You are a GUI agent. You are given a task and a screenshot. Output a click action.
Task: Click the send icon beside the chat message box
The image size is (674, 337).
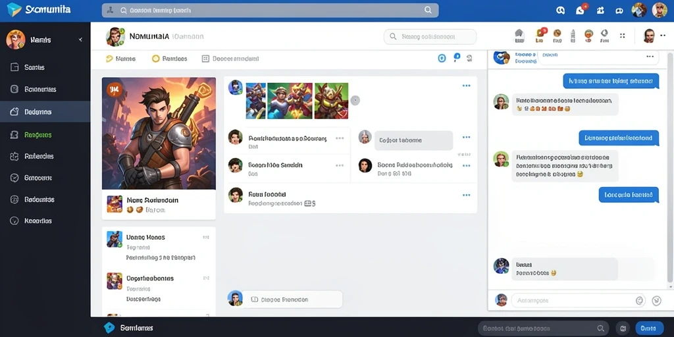656,300
